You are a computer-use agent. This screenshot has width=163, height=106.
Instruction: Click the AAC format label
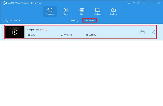coord(33,35)
